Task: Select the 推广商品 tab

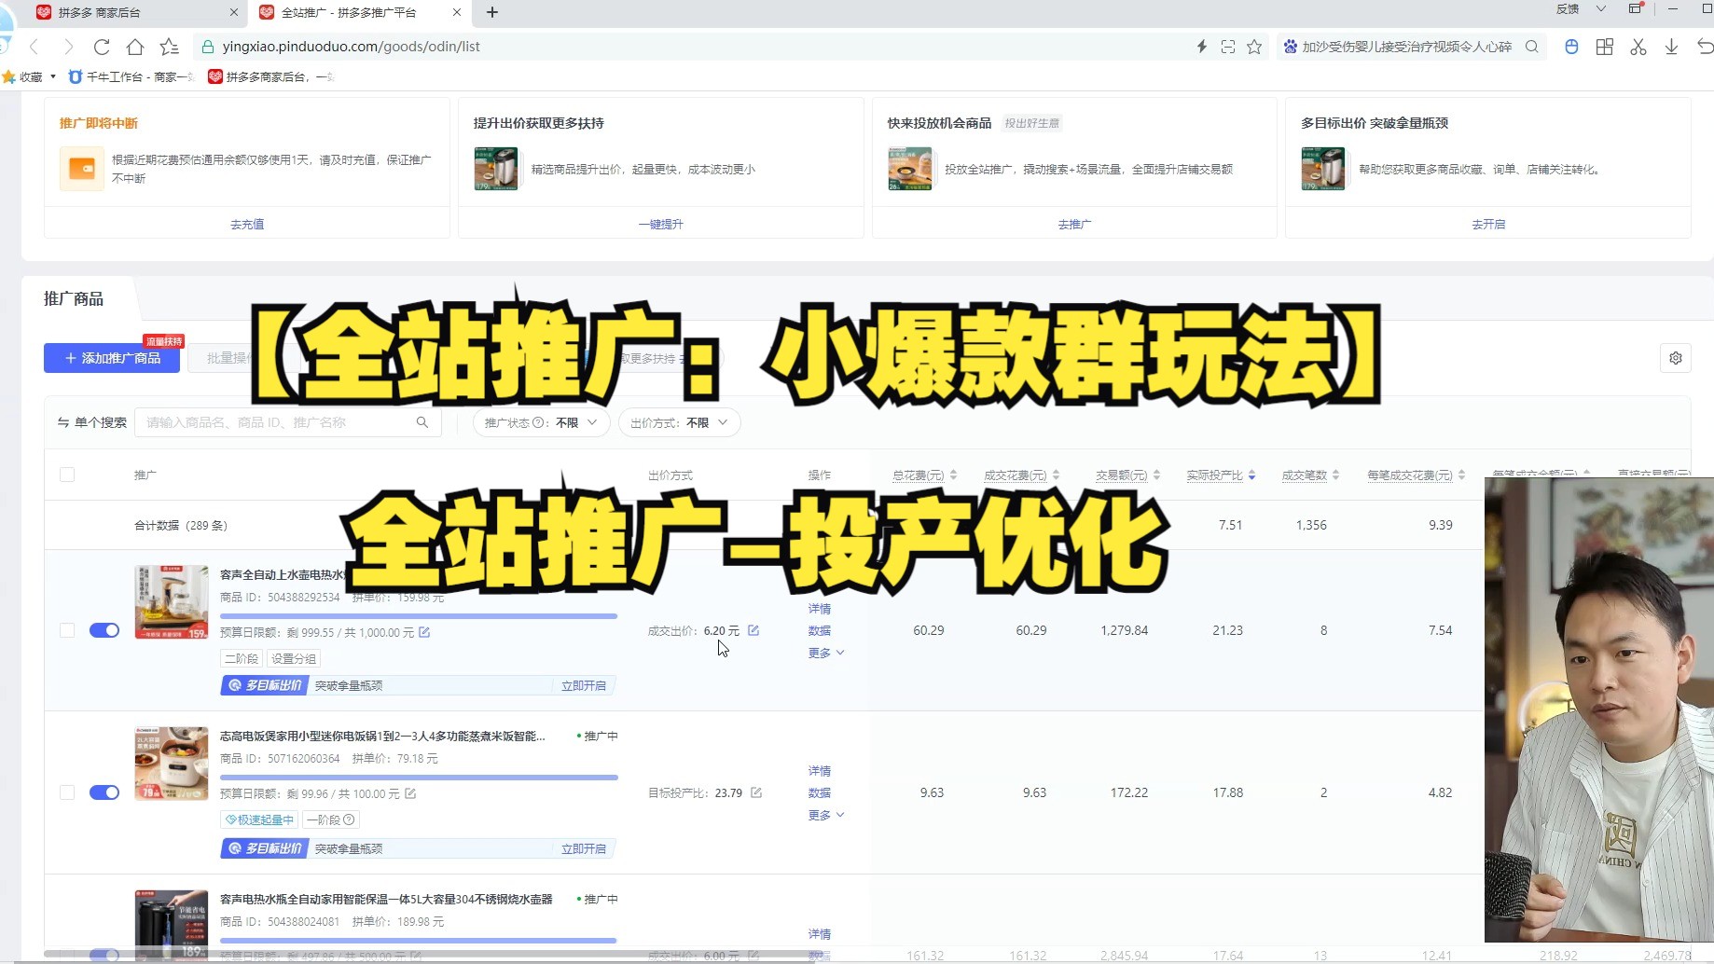Action: coord(74,298)
